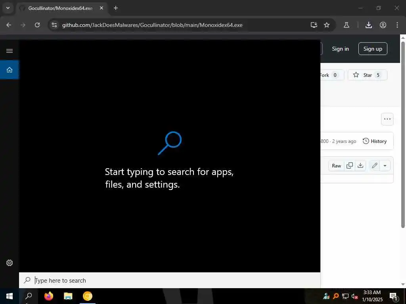The image size is (406, 304).
Task: Open the notification center icon
Action: tap(393, 296)
